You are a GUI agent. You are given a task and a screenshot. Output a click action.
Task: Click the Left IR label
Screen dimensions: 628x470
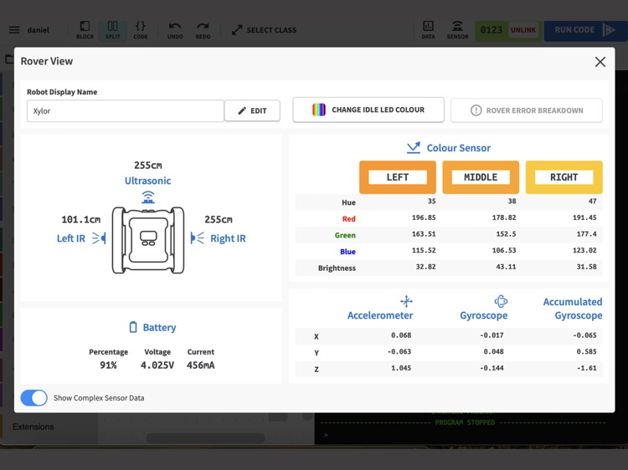[71, 238]
